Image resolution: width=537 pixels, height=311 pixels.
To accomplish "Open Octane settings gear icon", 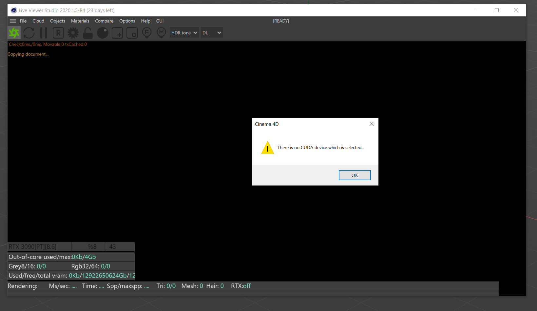I will tap(73, 33).
